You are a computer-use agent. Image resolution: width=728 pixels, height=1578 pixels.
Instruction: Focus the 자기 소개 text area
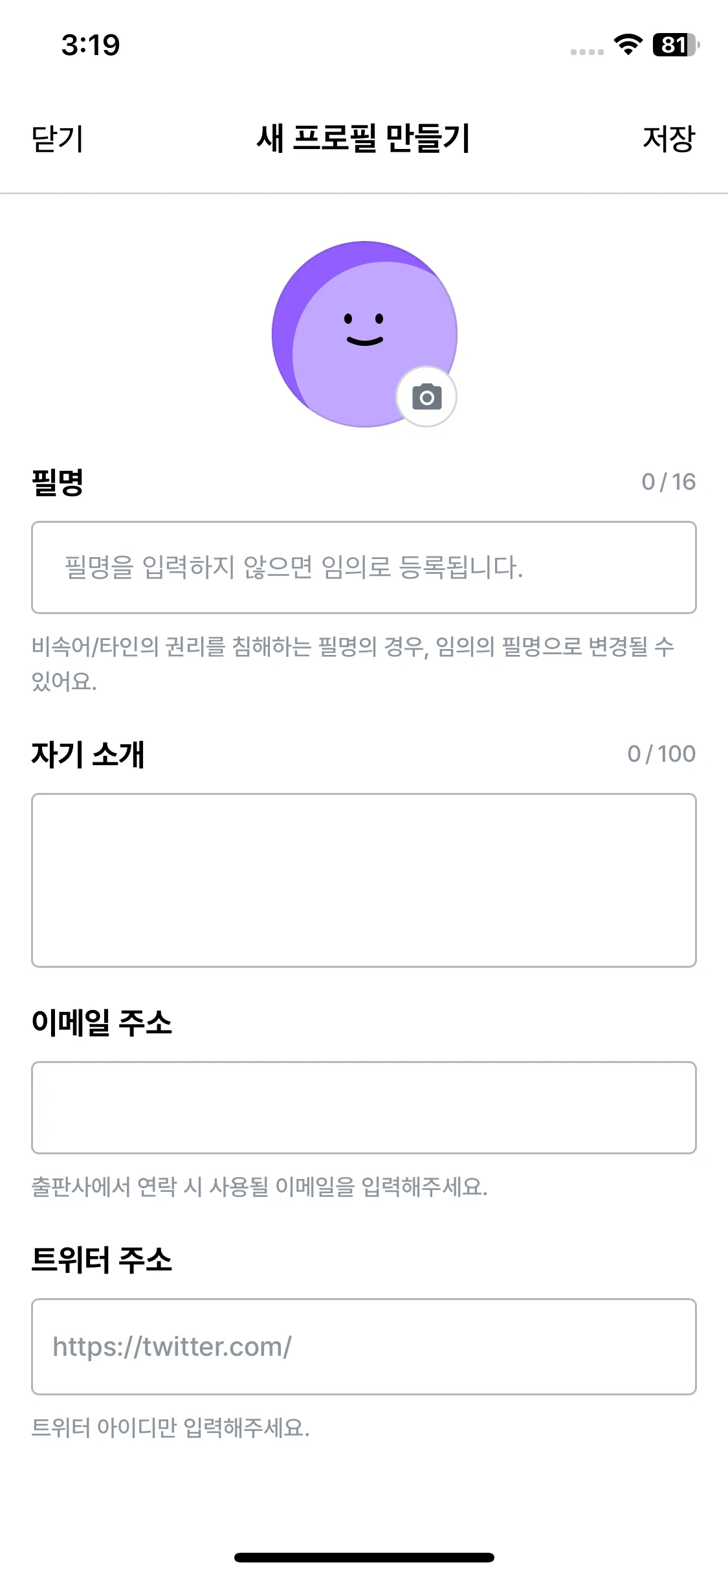364,880
